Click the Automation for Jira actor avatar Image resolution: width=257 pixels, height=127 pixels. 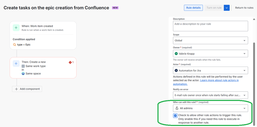[176, 70]
